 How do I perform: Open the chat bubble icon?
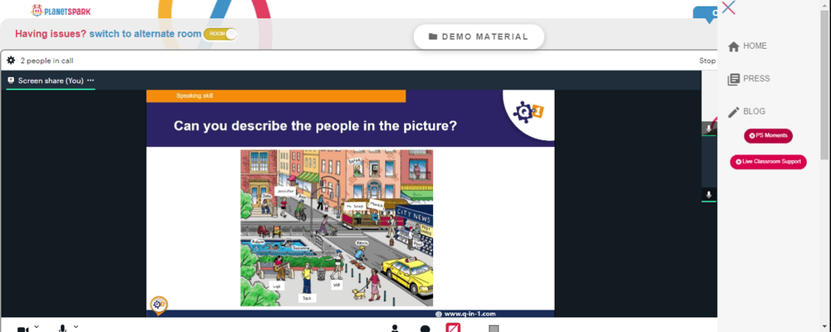coord(425,329)
